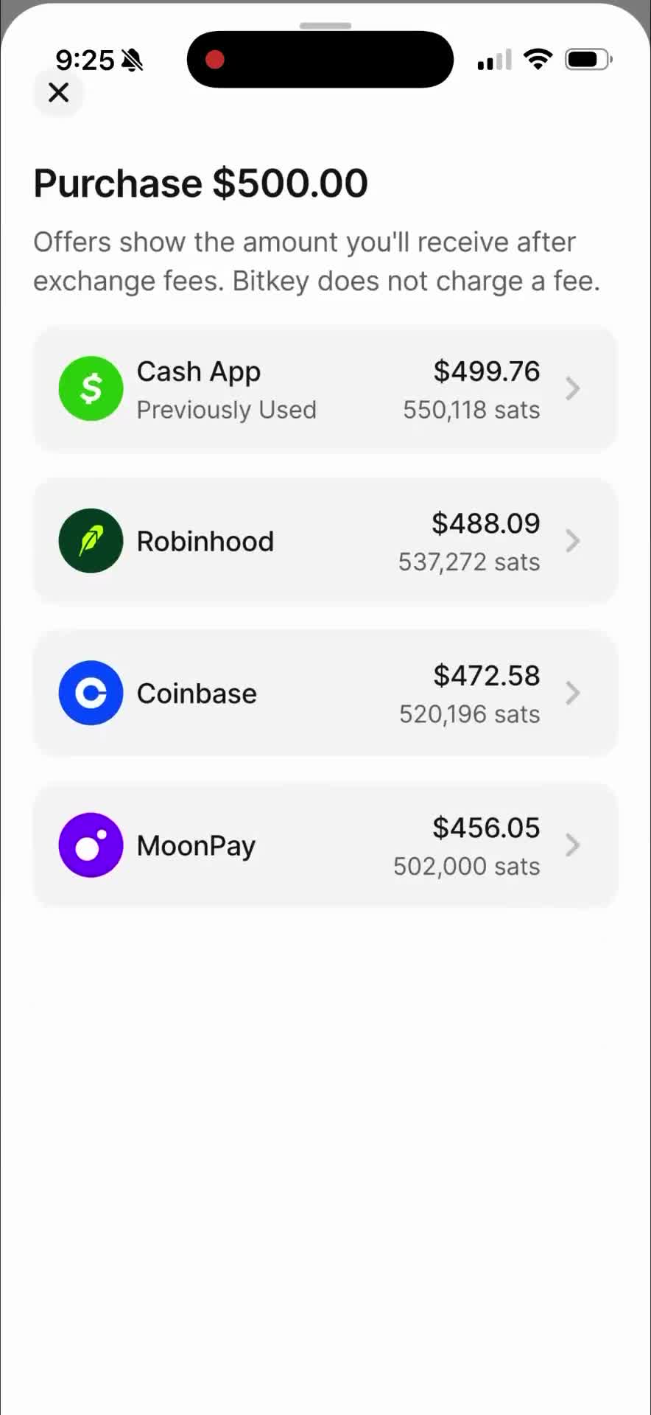Image resolution: width=651 pixels, height=1415 pixels.
Task: Expand the Cash App offer with its chevron
Action: coord(573,388)
